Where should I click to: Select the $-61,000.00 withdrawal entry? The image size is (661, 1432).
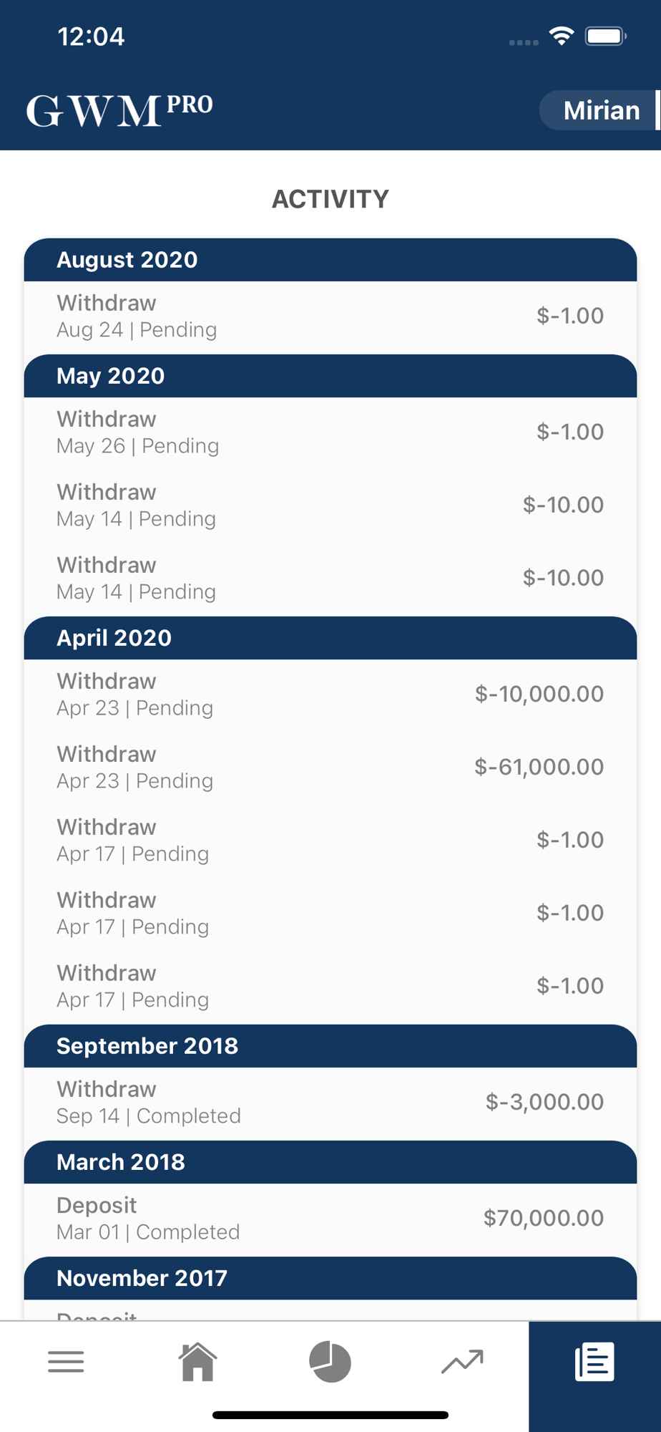[330, 768]
